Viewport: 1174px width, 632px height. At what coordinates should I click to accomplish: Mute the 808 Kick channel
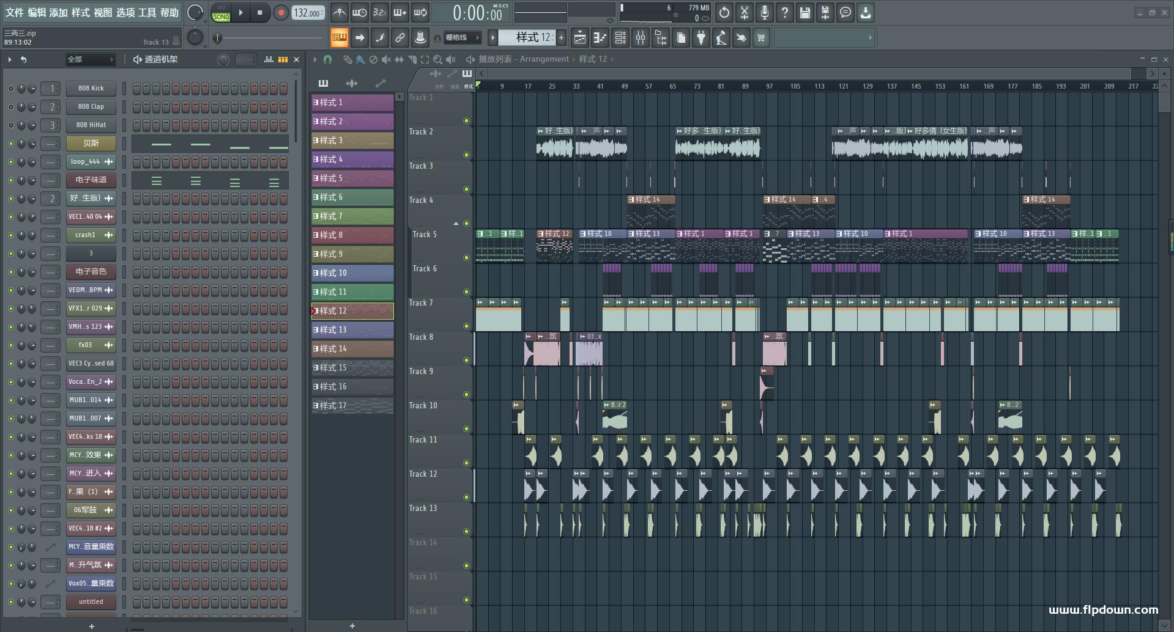point(10,89)
